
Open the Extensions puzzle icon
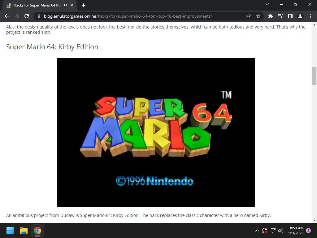tap(270, 16)
